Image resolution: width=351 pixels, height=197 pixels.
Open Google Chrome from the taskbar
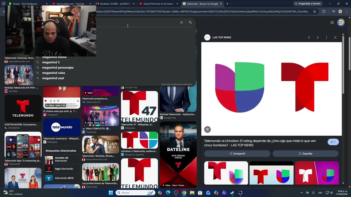184,193
